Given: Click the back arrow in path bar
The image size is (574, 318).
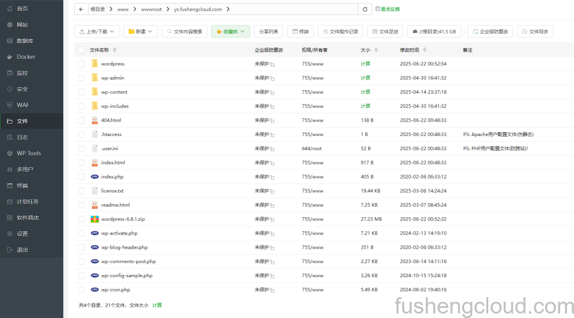Looking at the screenshot, I should [x=81, y=9].
